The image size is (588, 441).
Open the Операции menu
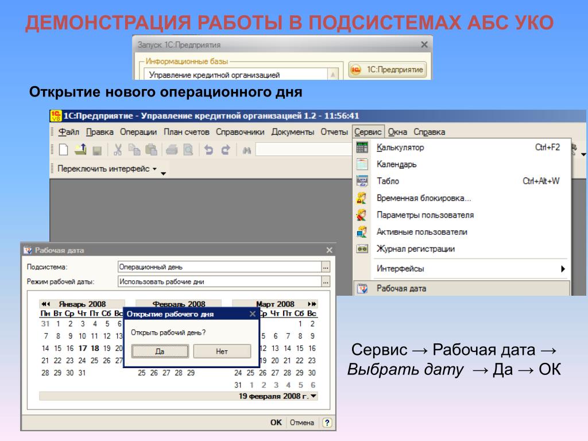click(x=138, y=132)
